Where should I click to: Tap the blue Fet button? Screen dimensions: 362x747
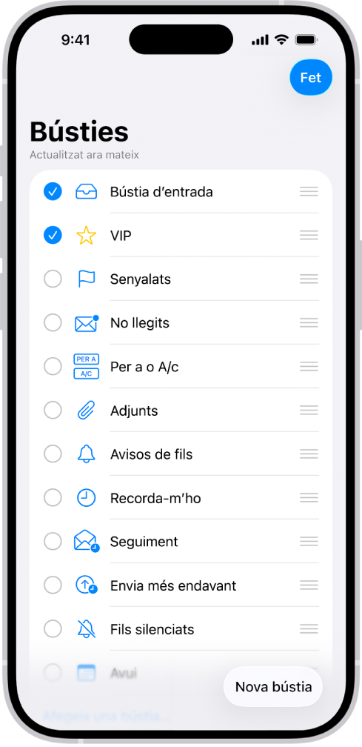(311, 77)
